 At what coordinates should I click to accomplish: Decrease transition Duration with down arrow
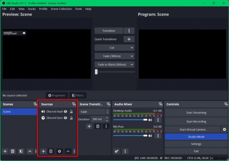(x=107, y=121)
